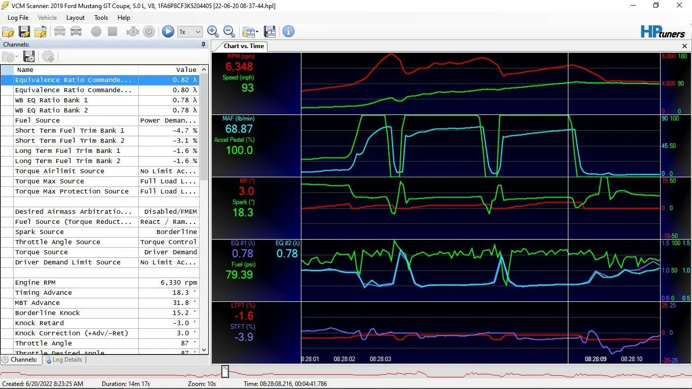Screen dimensions: 692x389
Task: Save the log file using the floppy icon
Action: pyautogui.click(x=24, y=31)
